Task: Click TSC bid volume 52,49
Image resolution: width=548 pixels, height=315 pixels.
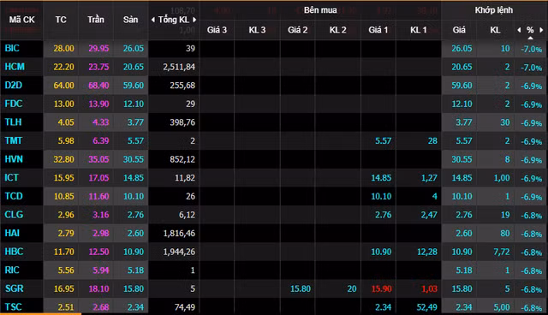Action: click(426, 307)
